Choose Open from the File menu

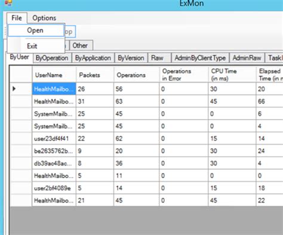pos(36,30)
